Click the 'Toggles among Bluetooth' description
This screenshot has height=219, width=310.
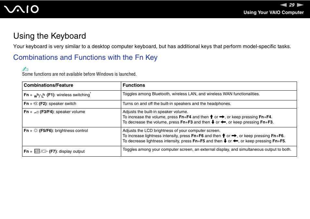pyautogui.click(x=191, y=94)
